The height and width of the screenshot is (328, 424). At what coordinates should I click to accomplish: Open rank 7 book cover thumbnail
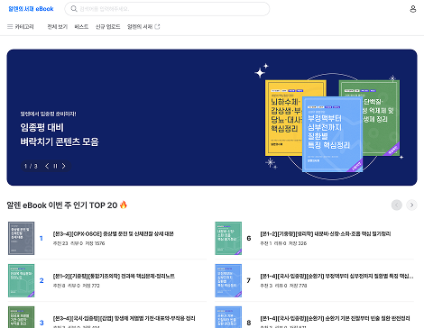tap(228, 280)
